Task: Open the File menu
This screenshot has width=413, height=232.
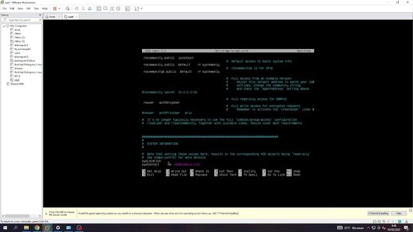Action: coord(5,8)
